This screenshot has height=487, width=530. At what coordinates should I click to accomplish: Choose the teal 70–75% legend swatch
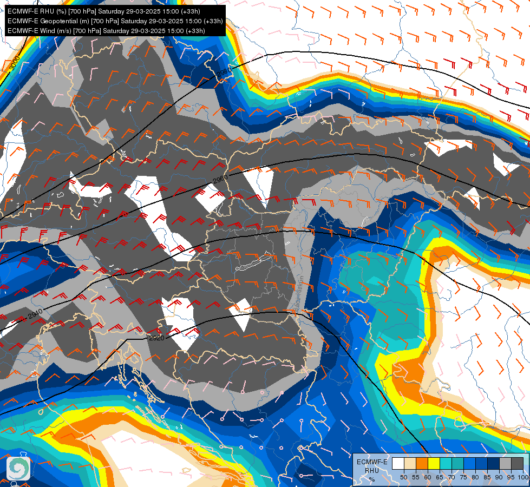click(457, 463)
